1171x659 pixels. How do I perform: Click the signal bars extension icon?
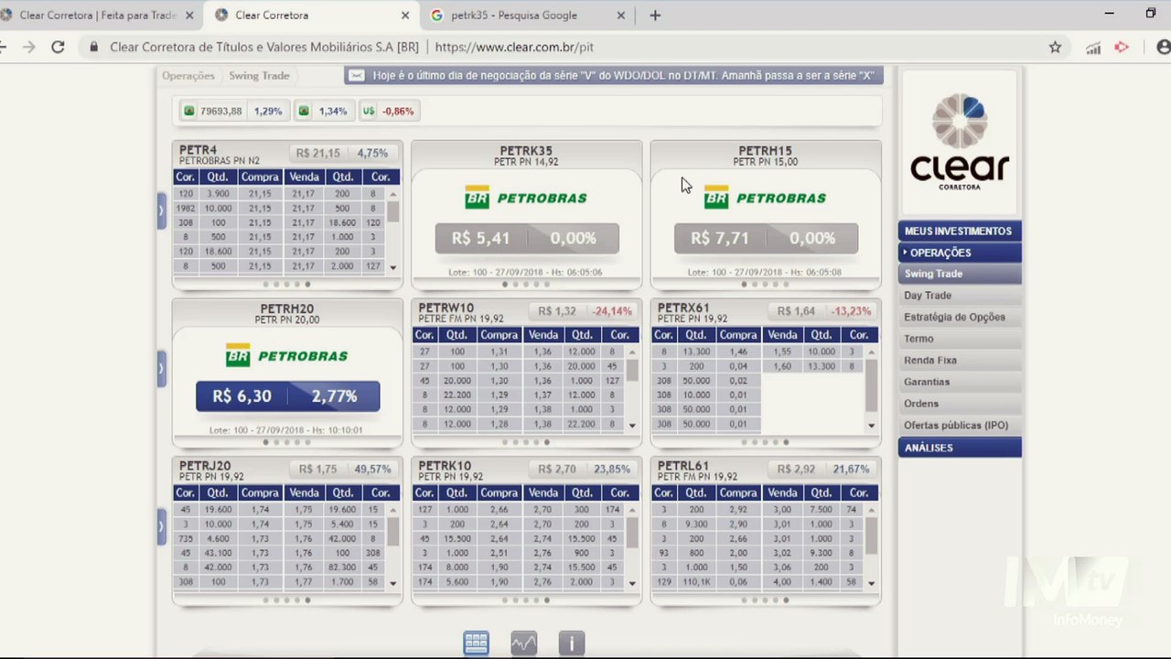(x=1093, y=47)
